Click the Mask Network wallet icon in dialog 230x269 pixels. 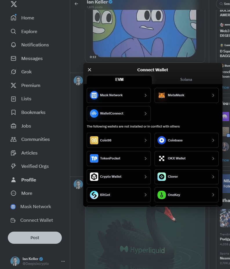[x=94, y=95]
